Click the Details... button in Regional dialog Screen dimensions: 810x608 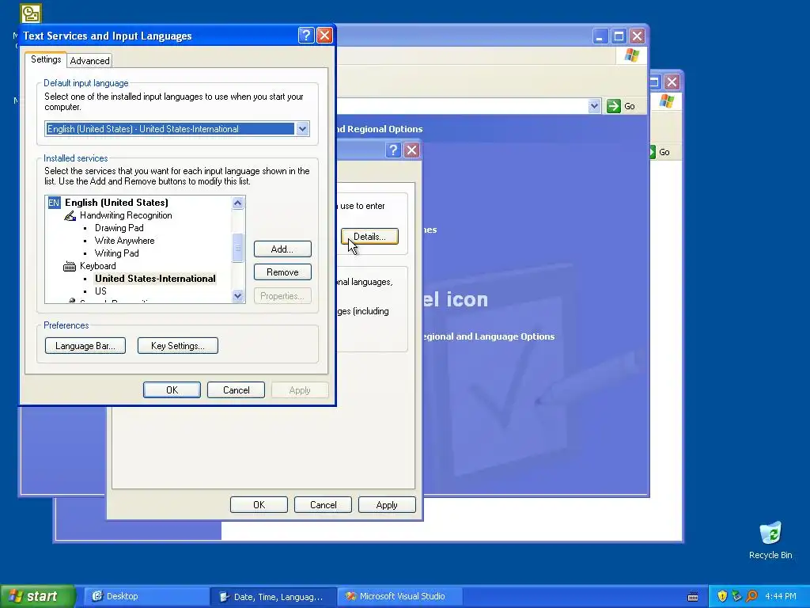(x=369, y=236)
